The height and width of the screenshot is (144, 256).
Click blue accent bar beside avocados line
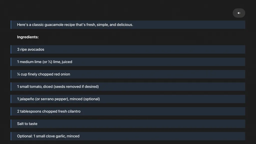(x=11, y=49)
